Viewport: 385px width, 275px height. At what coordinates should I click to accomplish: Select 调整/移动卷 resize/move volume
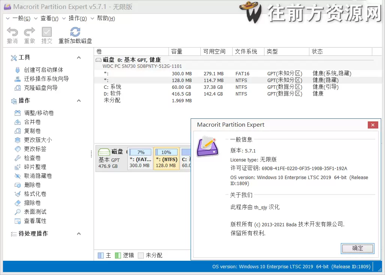(x=39, y=113)
